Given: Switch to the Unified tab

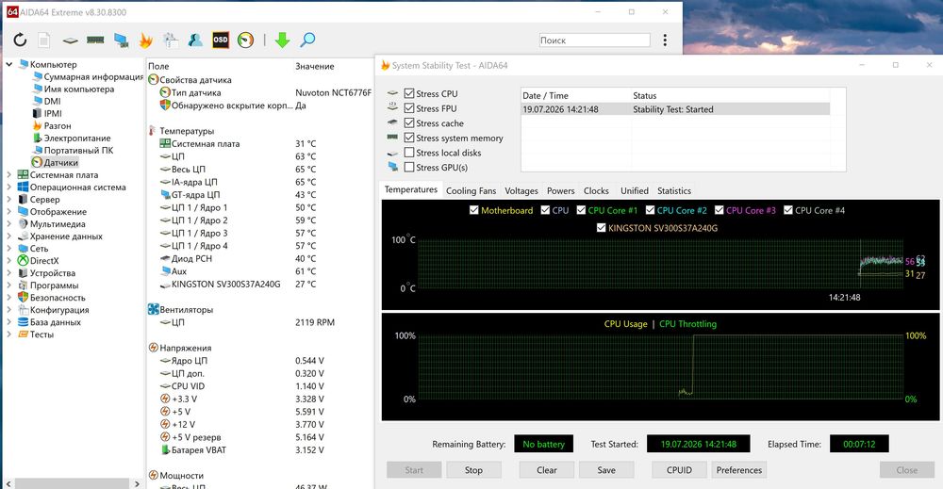Looking at the screenshot, I should tap(635, 190).
